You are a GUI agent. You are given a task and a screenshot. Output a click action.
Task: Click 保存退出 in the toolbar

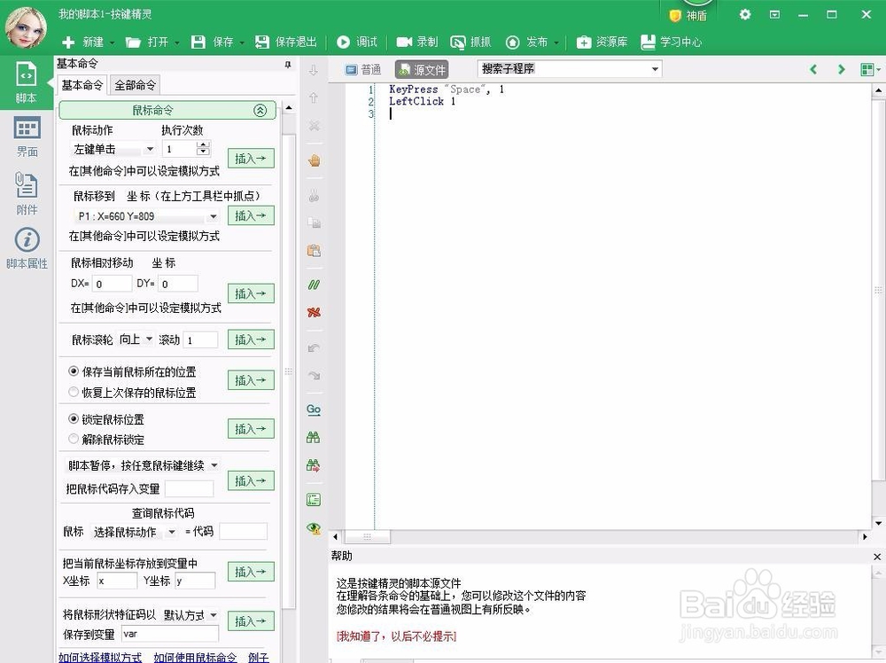click(x=286, y=42)
